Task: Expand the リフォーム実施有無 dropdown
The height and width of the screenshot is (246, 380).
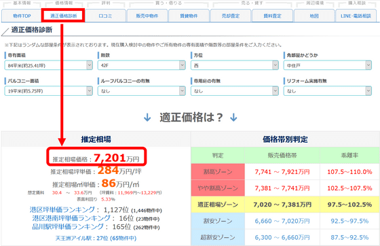Action: [328, 91]
